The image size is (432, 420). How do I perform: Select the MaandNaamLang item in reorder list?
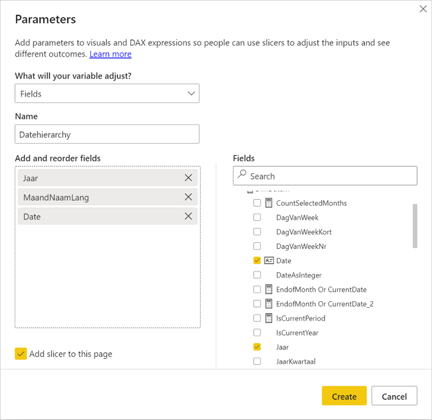coord(97,197)
